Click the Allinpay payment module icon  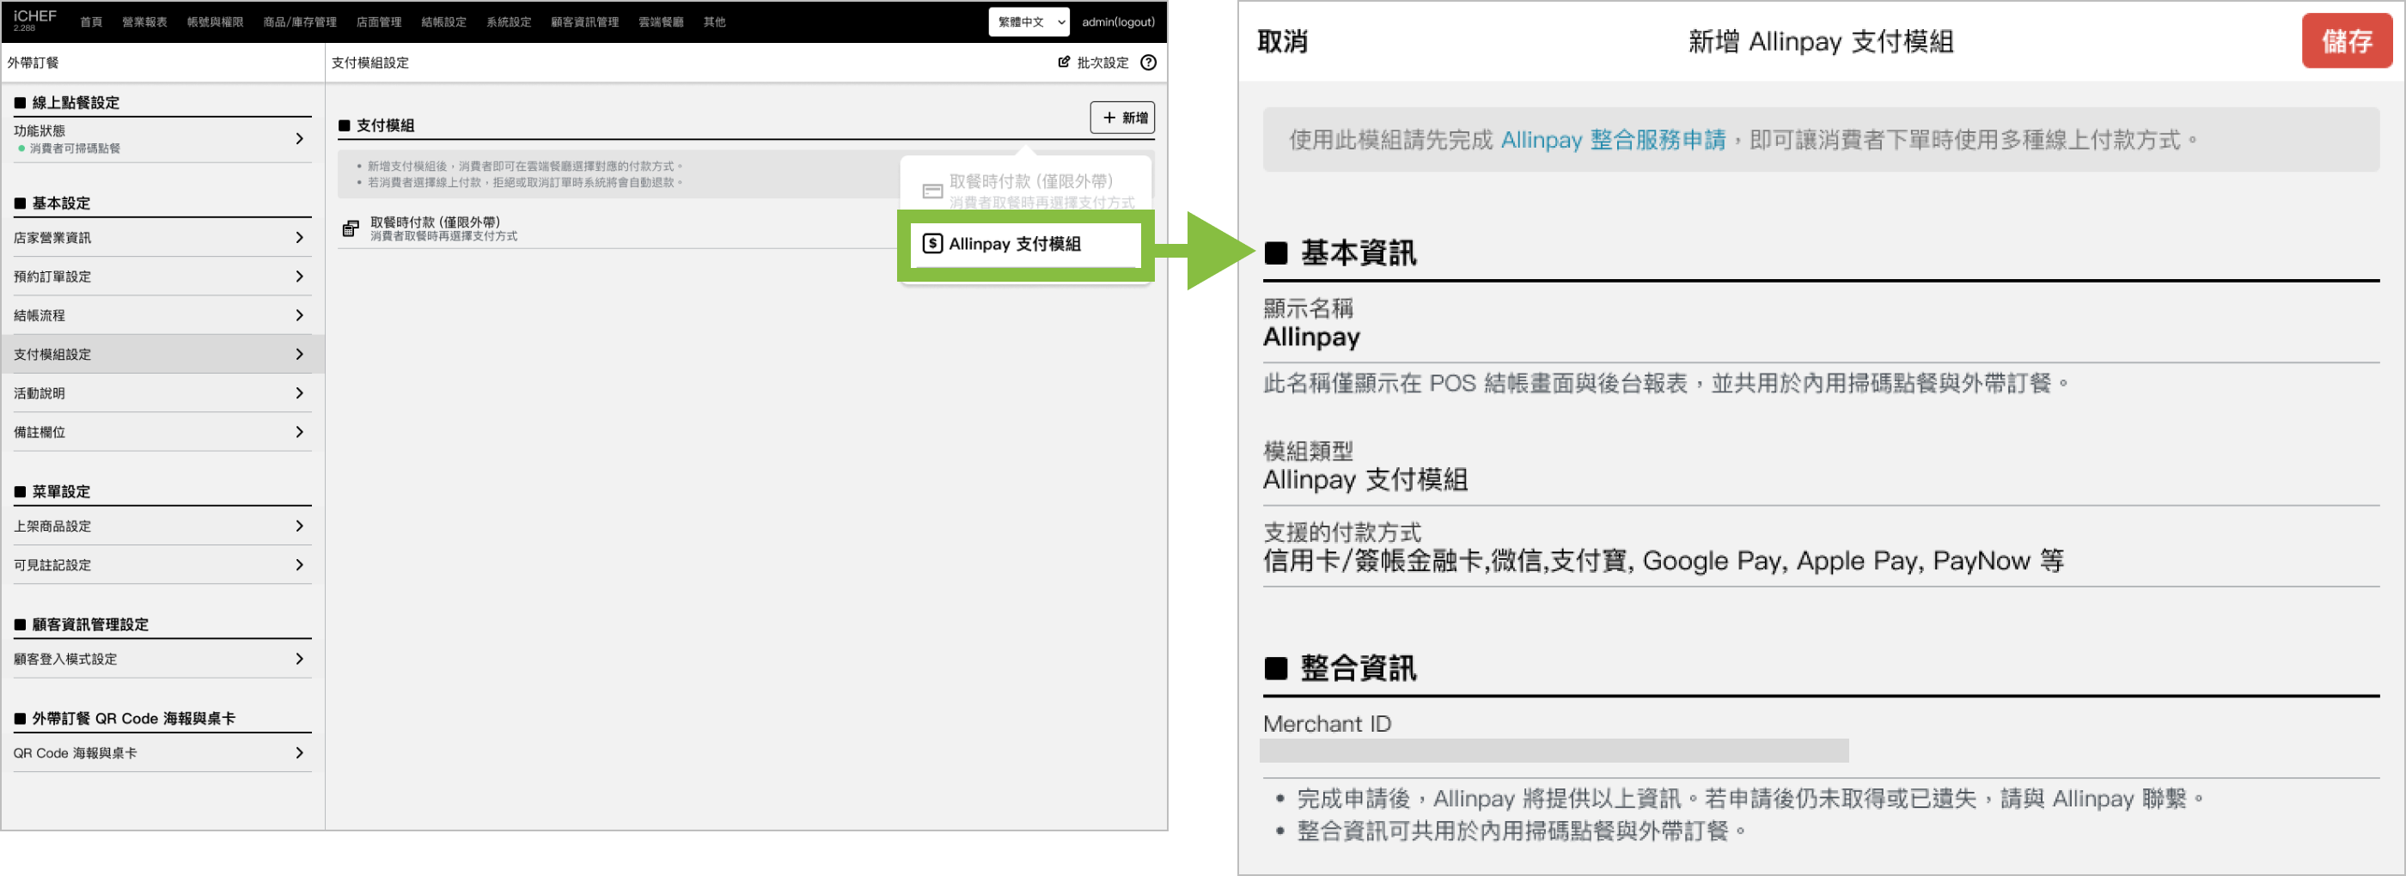tap(931, 244)
